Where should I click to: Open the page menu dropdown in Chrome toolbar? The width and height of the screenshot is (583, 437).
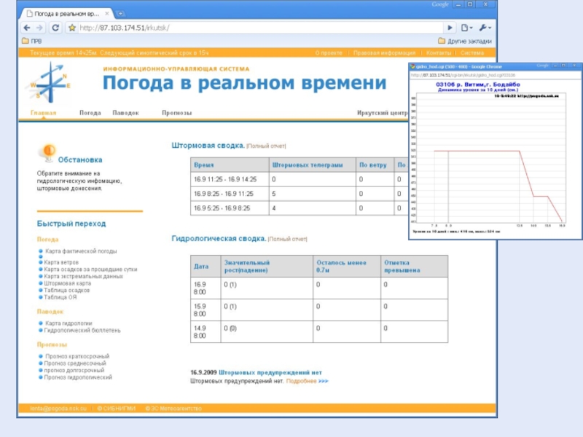[466, 28]
